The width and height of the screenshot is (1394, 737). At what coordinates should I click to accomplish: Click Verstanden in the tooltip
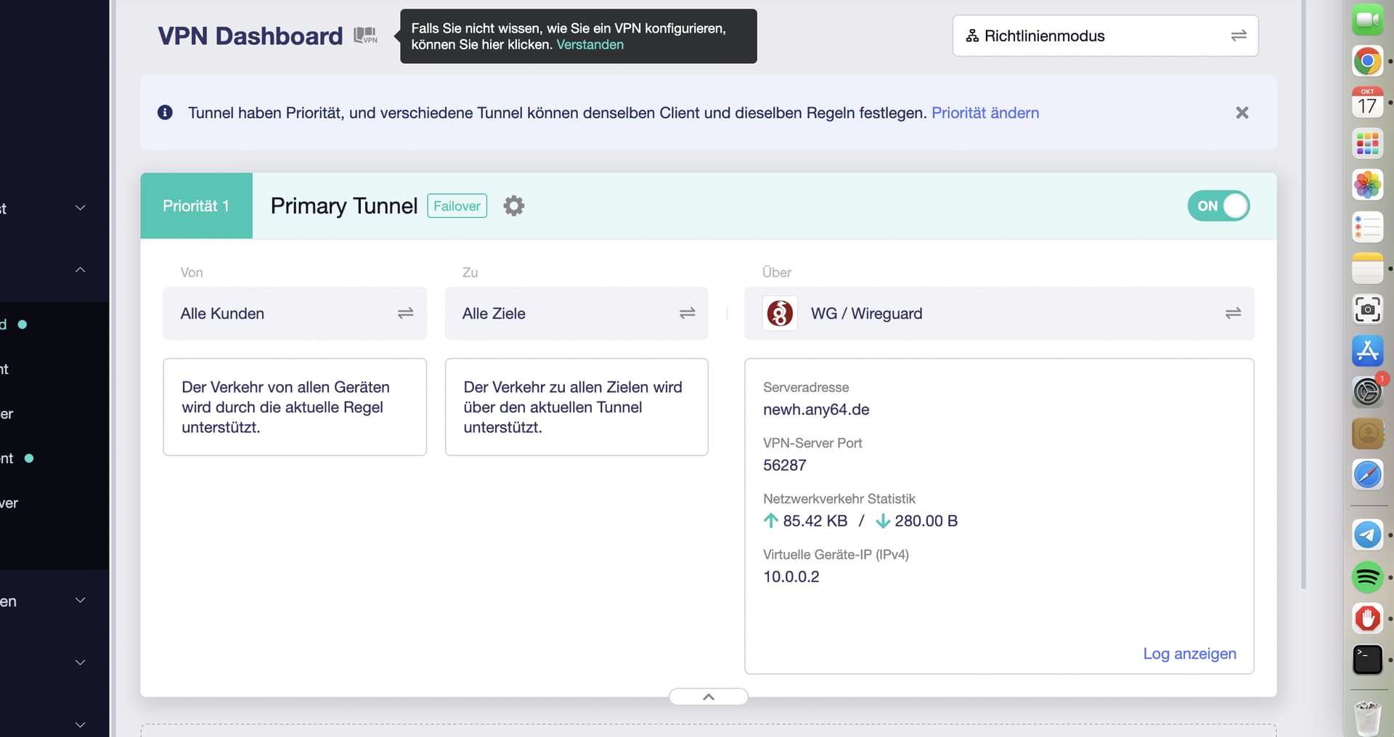point(590,45)
